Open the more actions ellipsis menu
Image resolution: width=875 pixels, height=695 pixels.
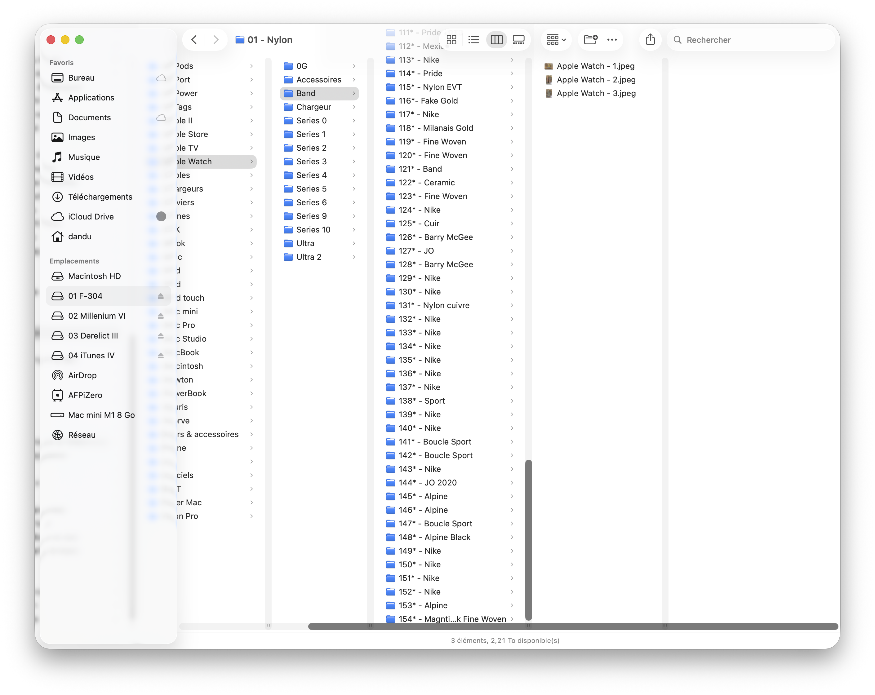612,40
